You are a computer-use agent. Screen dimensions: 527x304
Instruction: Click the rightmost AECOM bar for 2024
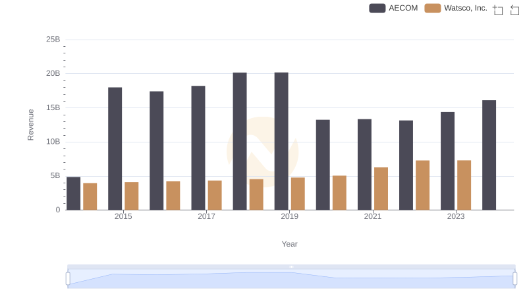[489, 155]
